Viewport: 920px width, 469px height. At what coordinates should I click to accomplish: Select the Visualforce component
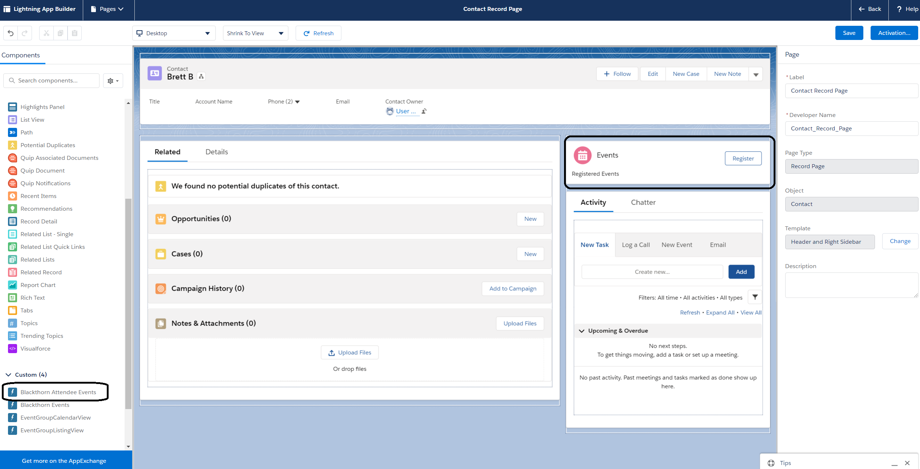[x=29, y=348]
